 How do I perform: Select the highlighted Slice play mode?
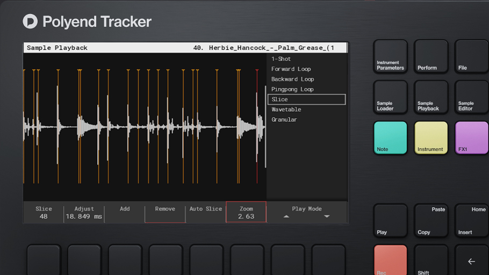(x=306, y=99)
